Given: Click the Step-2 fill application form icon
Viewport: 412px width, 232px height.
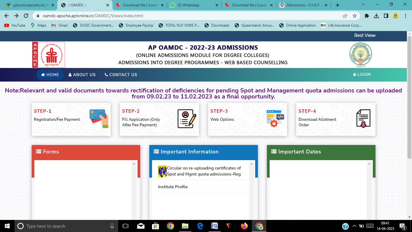Looking at the screenshot, I should click(x=187, y=119).
